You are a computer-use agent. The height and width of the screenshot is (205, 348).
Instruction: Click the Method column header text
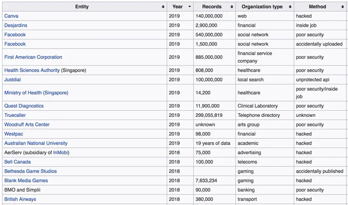[x=317, y=7]
